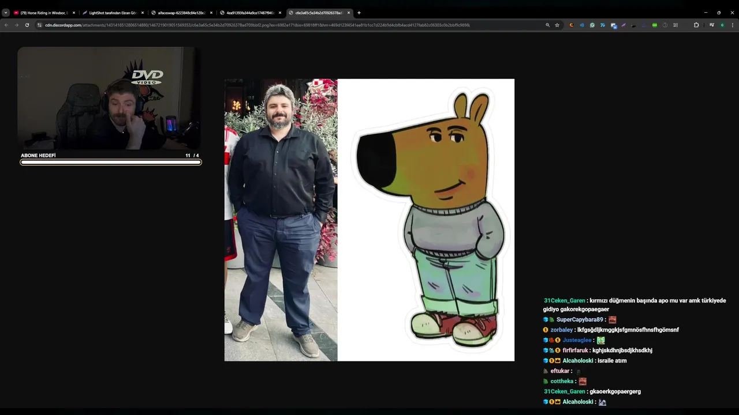Click the man photo in the image
The width and height of the screenshot is (739, 415).
(x=281, y=220)
